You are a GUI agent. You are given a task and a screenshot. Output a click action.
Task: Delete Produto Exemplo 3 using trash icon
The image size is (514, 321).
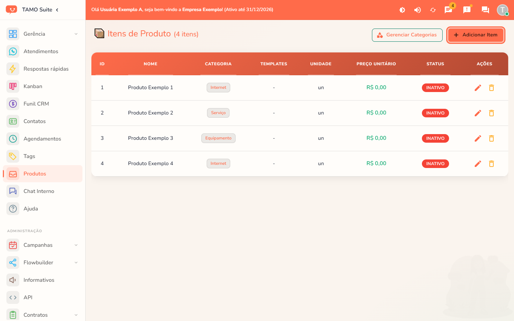pyautogui.click(x=492, y=138)
